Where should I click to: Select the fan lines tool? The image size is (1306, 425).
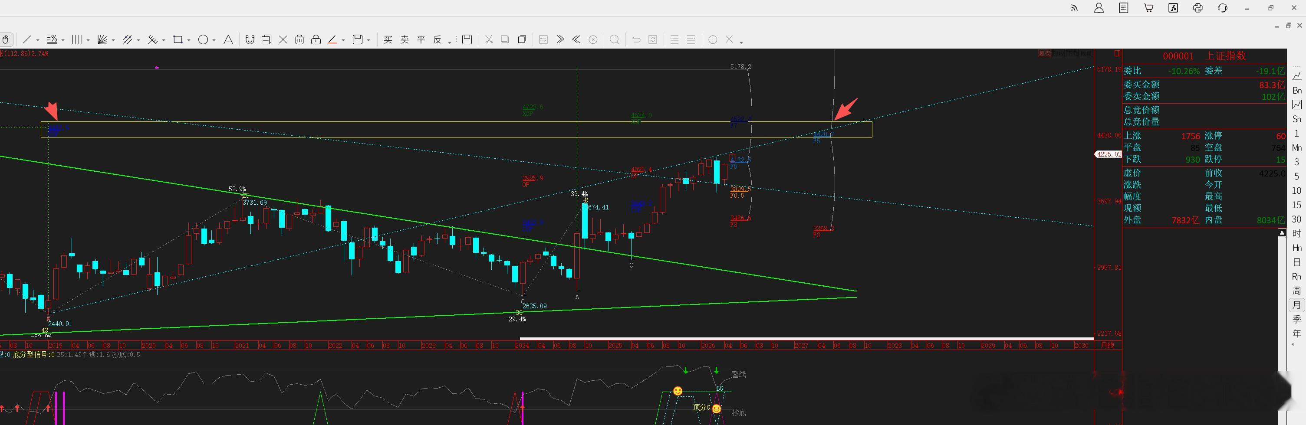pyautogui.click(x=102, y=39)
